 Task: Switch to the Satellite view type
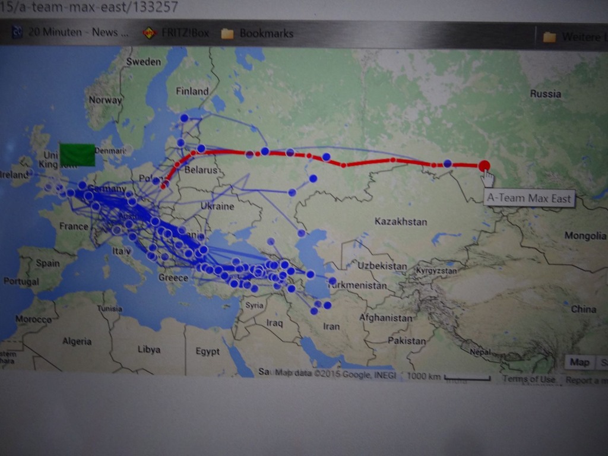click(x=603, y=362)
